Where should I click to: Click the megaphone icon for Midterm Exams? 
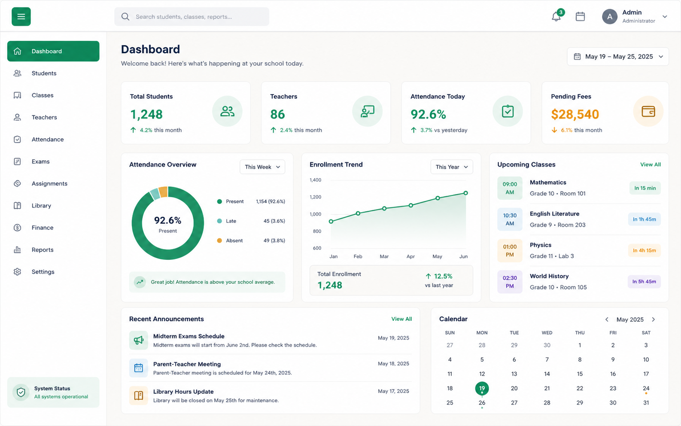click(x=138, y=340)
